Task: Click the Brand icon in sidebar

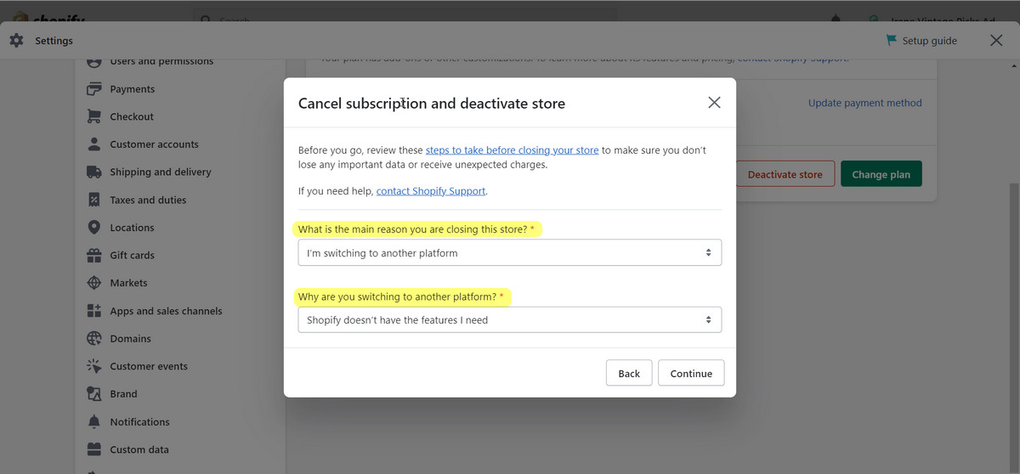Action: pos(94,394)
